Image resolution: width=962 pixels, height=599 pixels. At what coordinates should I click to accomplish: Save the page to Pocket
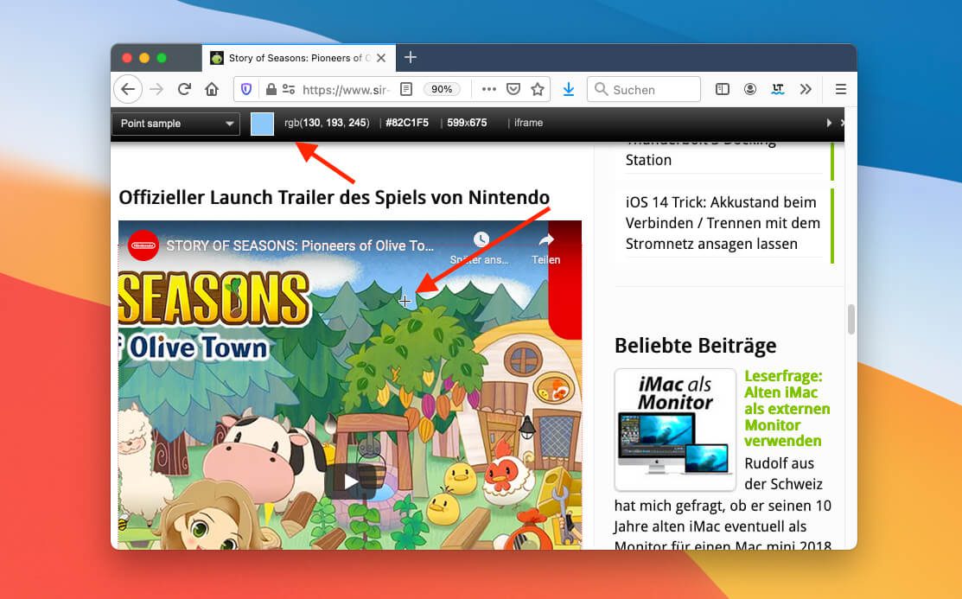pos(513,89)
